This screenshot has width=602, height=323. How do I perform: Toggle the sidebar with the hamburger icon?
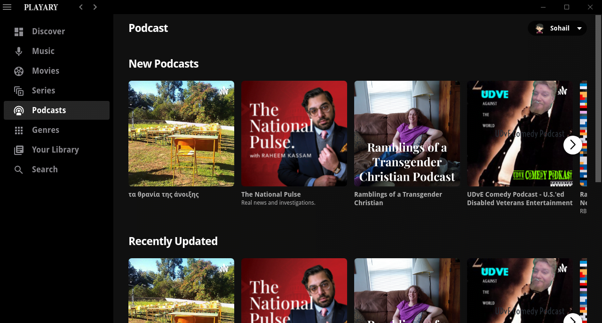(x=7, y=7)
